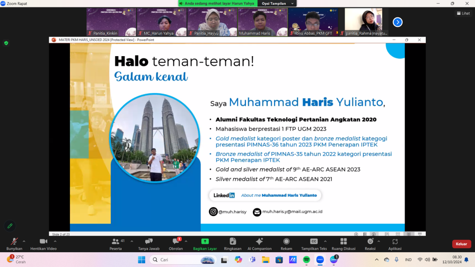Open the Lihat view menu
475x267 pixels.
click(462, 13)
